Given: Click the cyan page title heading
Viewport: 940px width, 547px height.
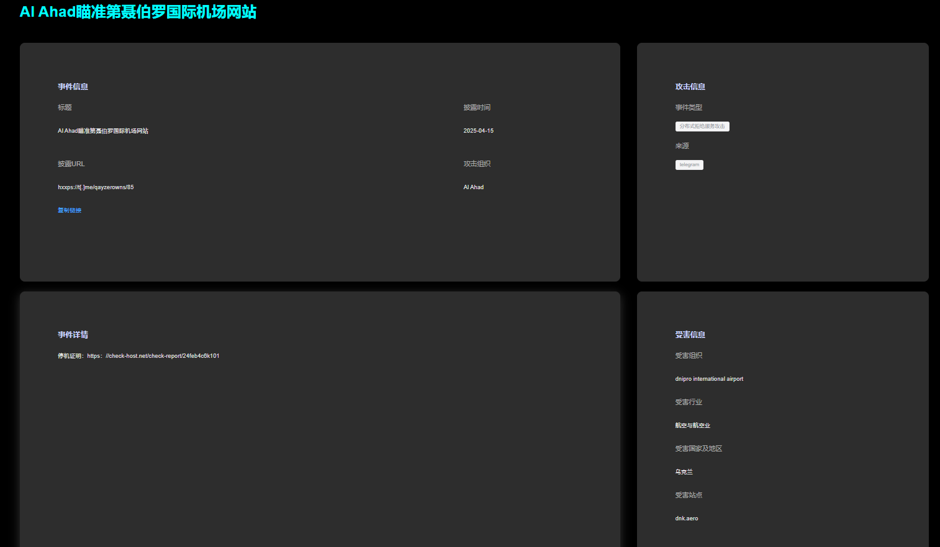Looking at the screenshot, I should click(138, 12).
